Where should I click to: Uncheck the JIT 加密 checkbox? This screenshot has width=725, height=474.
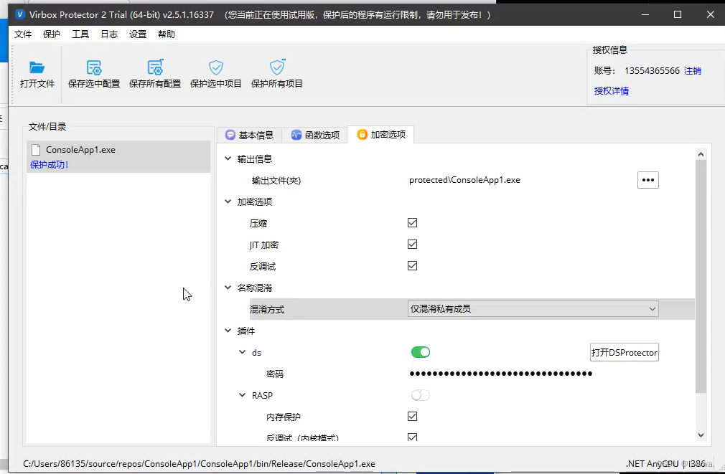point(413,244)
